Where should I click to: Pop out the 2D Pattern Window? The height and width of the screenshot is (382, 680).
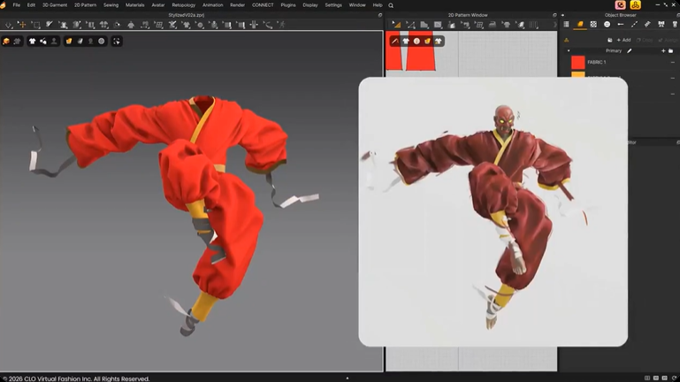coord(554,15)
